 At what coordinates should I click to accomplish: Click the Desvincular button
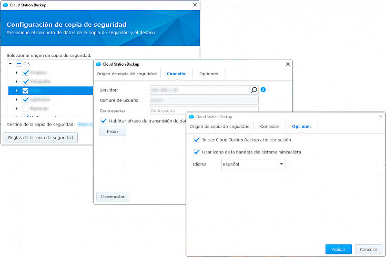113,197
